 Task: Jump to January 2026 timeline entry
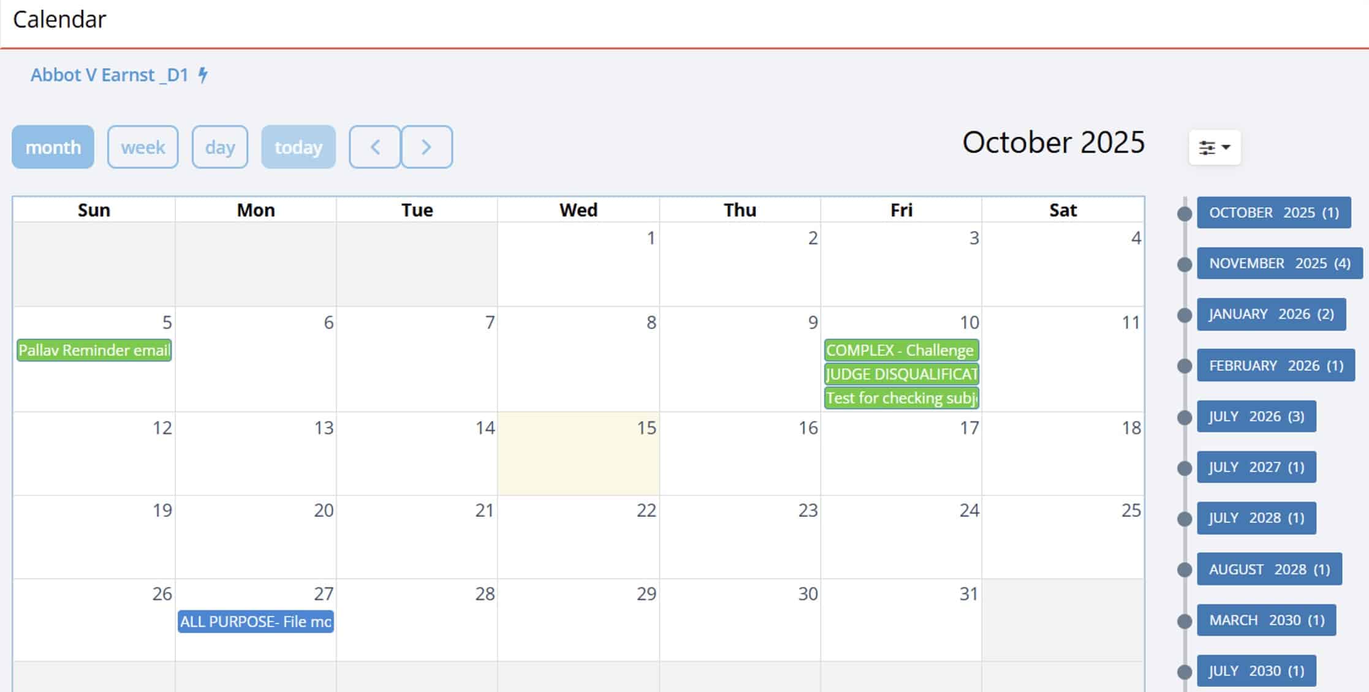1271,314
